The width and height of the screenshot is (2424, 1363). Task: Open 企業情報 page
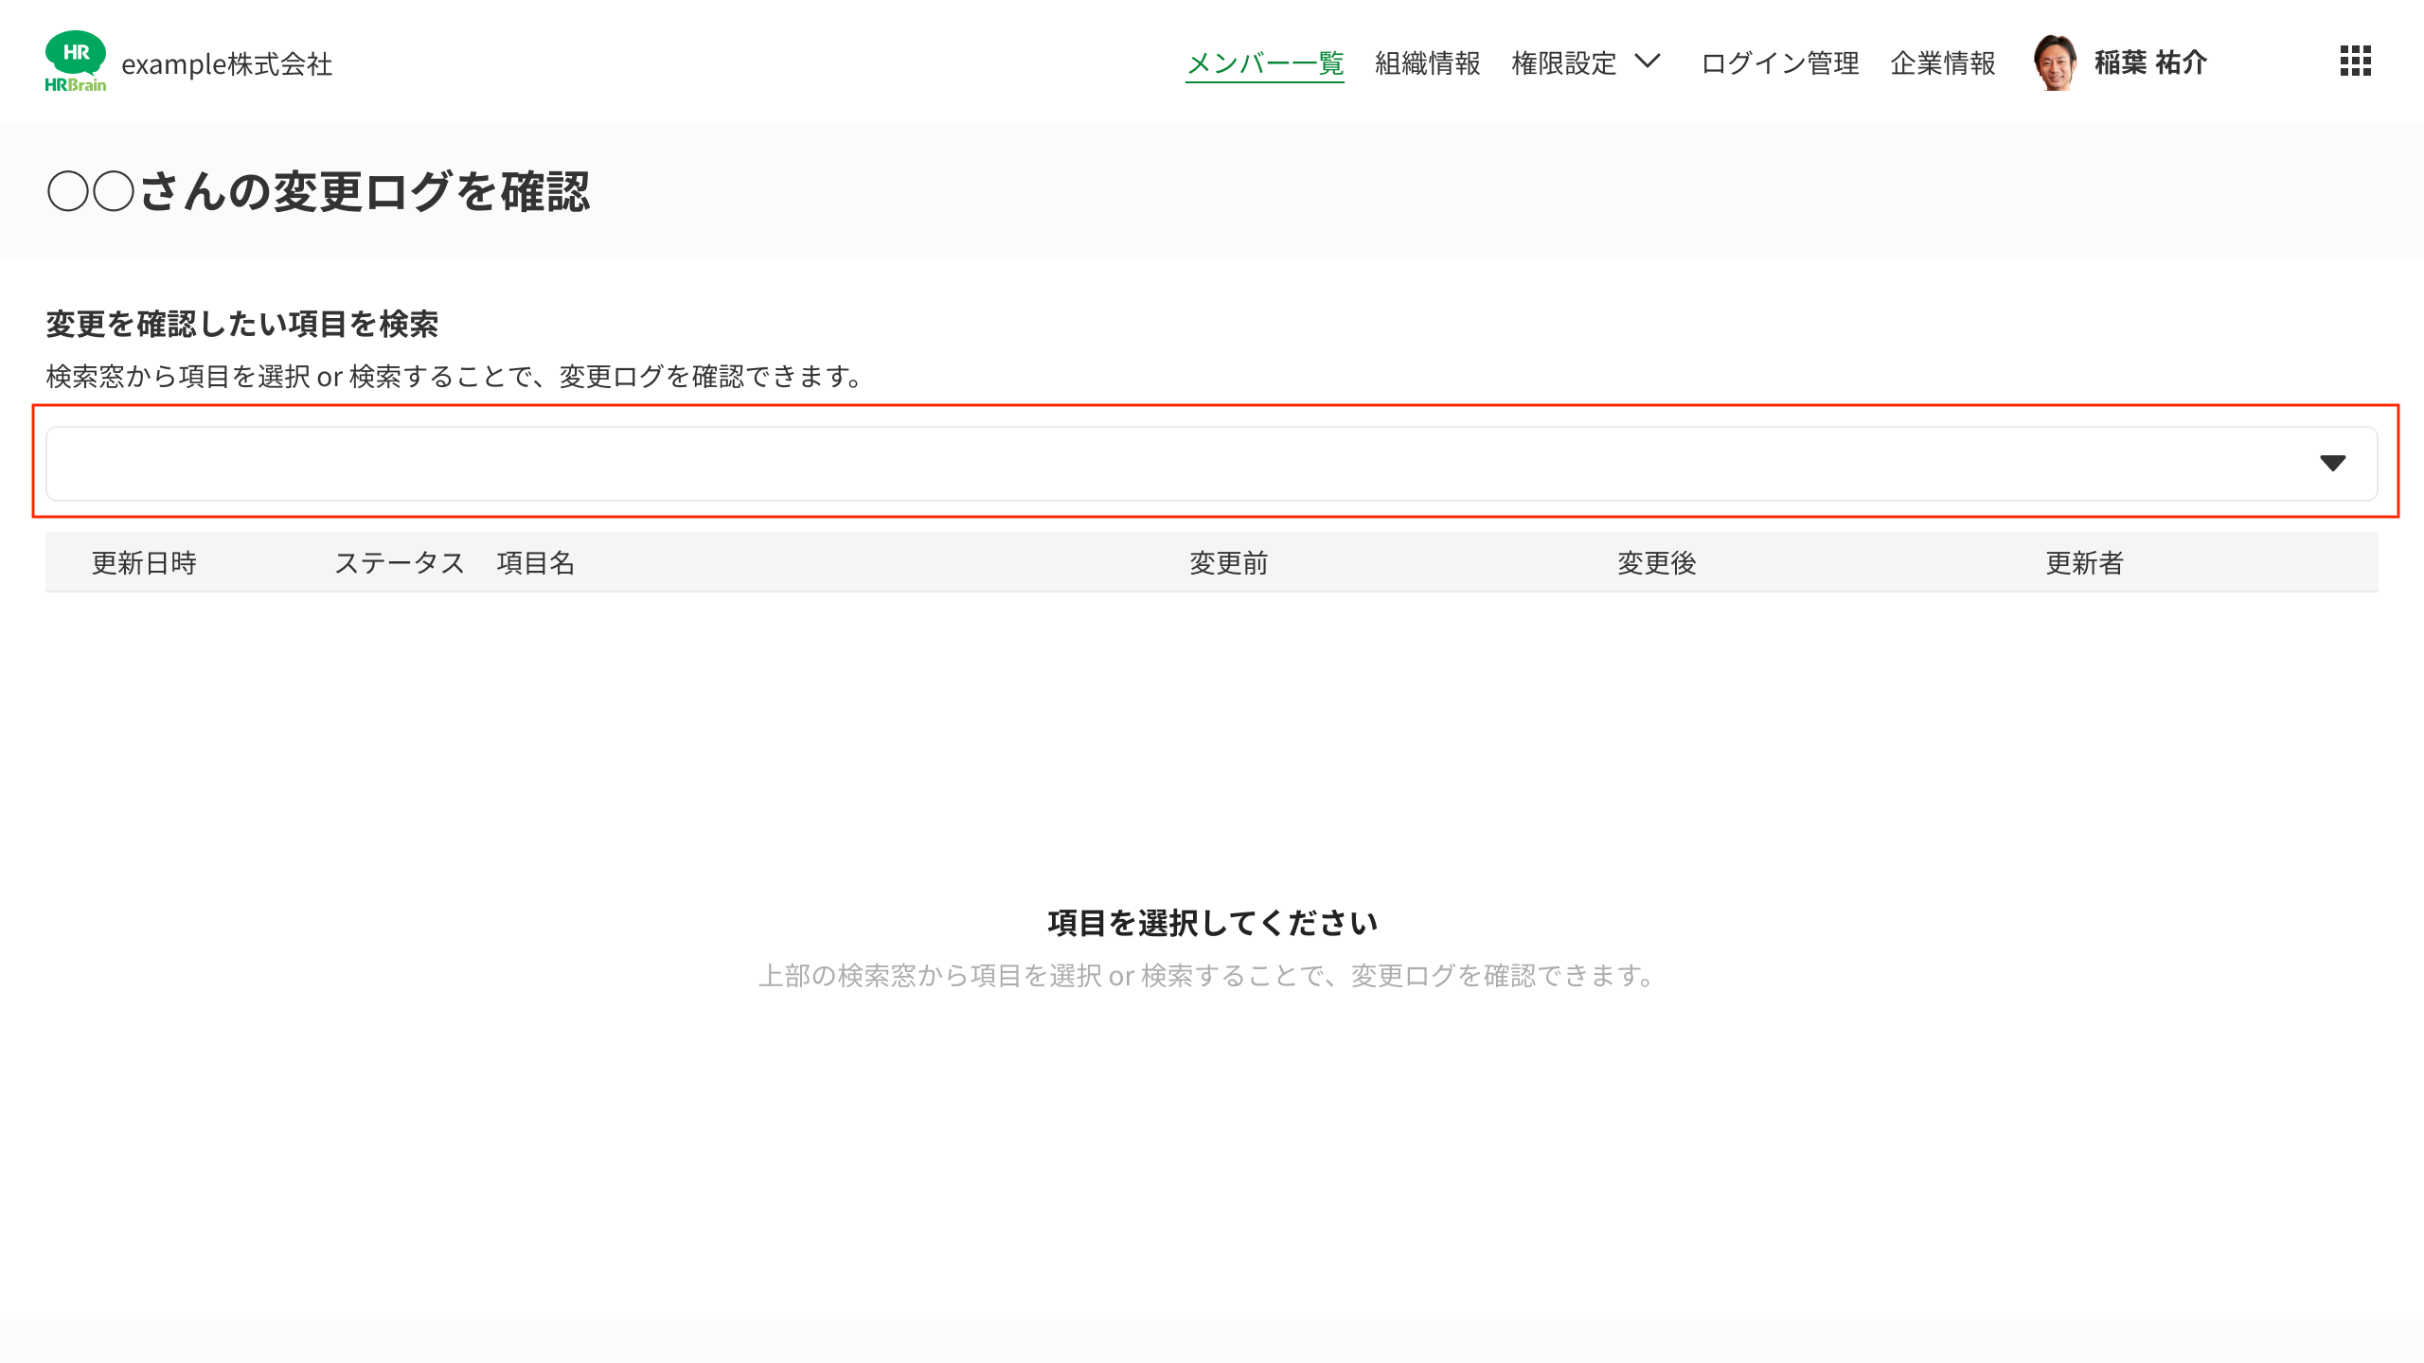[1943, 63]
